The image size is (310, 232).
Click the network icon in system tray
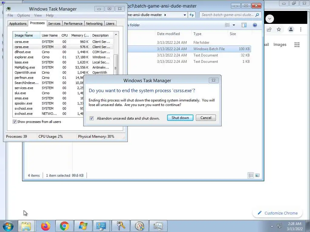click(279, 226)
